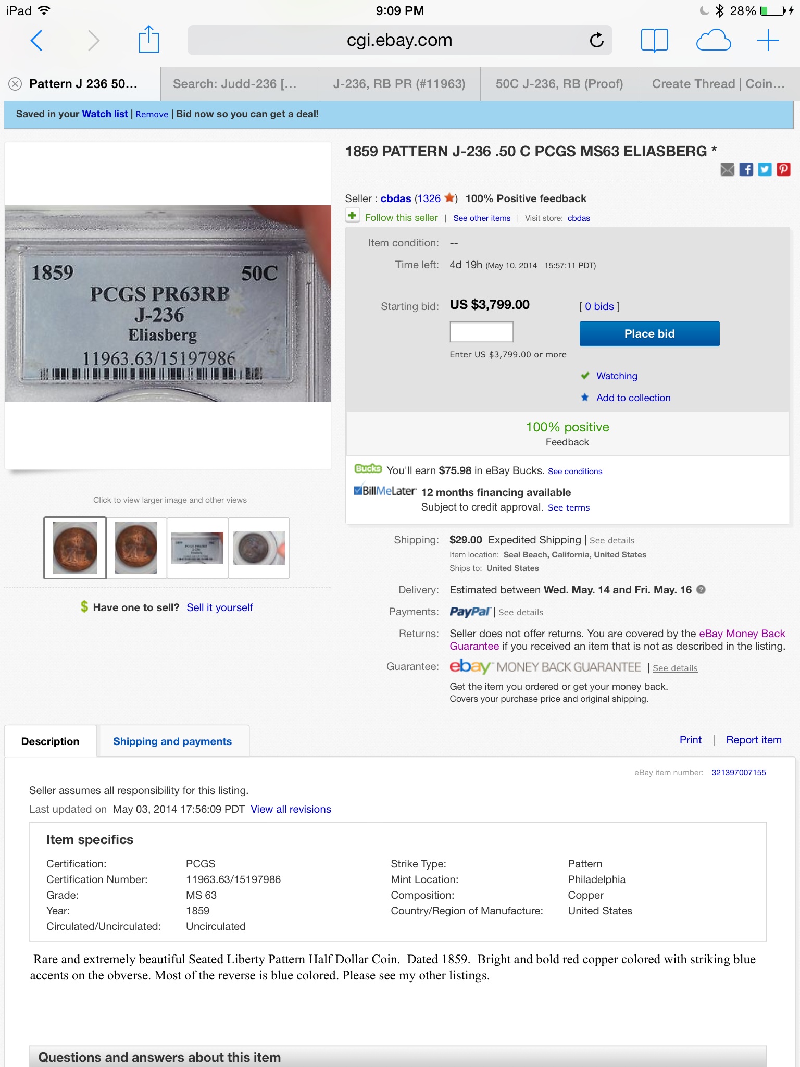Reload the page with the refresh icon

click(596, 40)
